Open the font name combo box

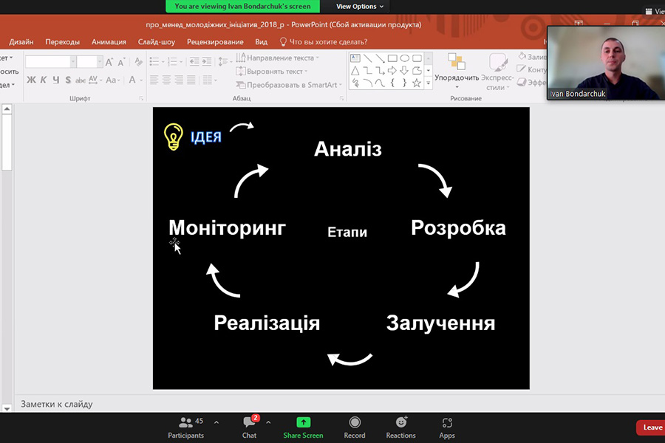click(50, 62)
